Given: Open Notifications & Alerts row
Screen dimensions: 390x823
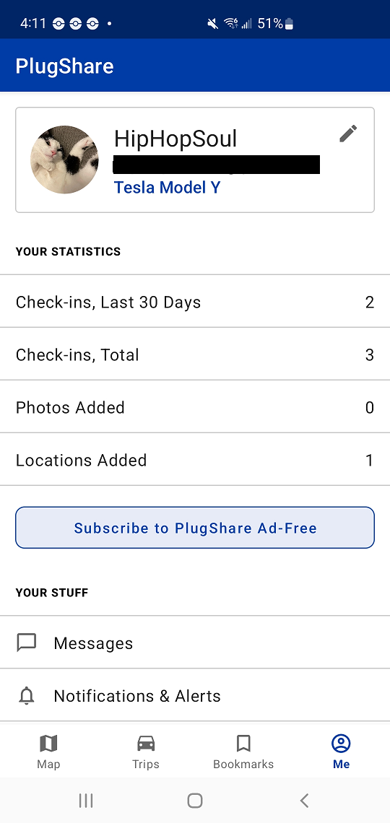Looking at the screenshot, I should pos(195,695).
